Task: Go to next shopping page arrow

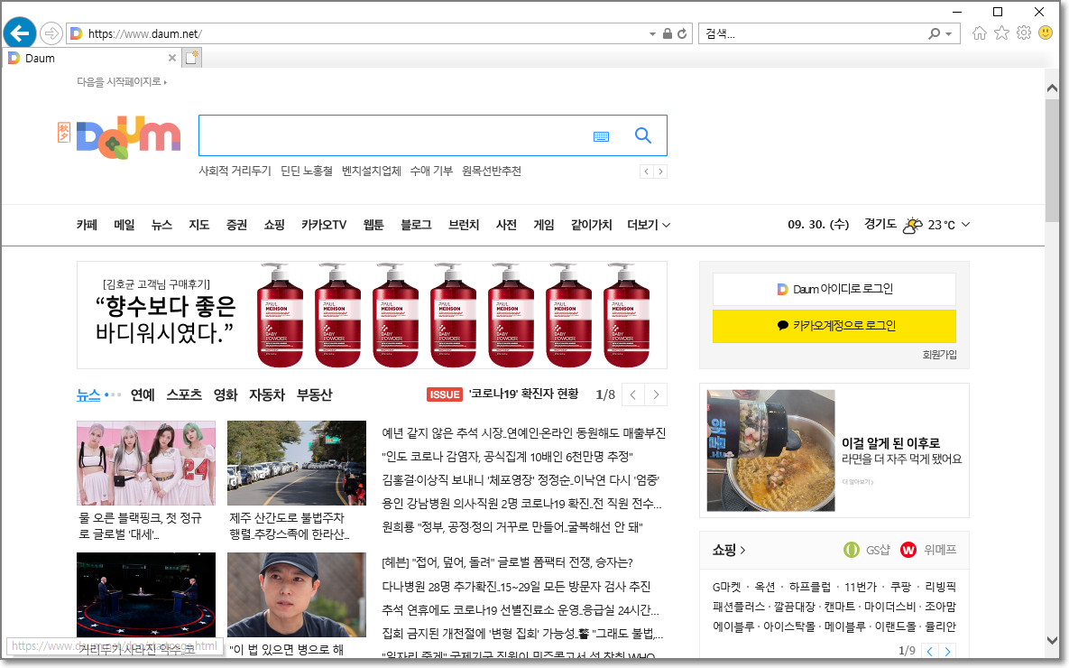Action: pos(947,651)
